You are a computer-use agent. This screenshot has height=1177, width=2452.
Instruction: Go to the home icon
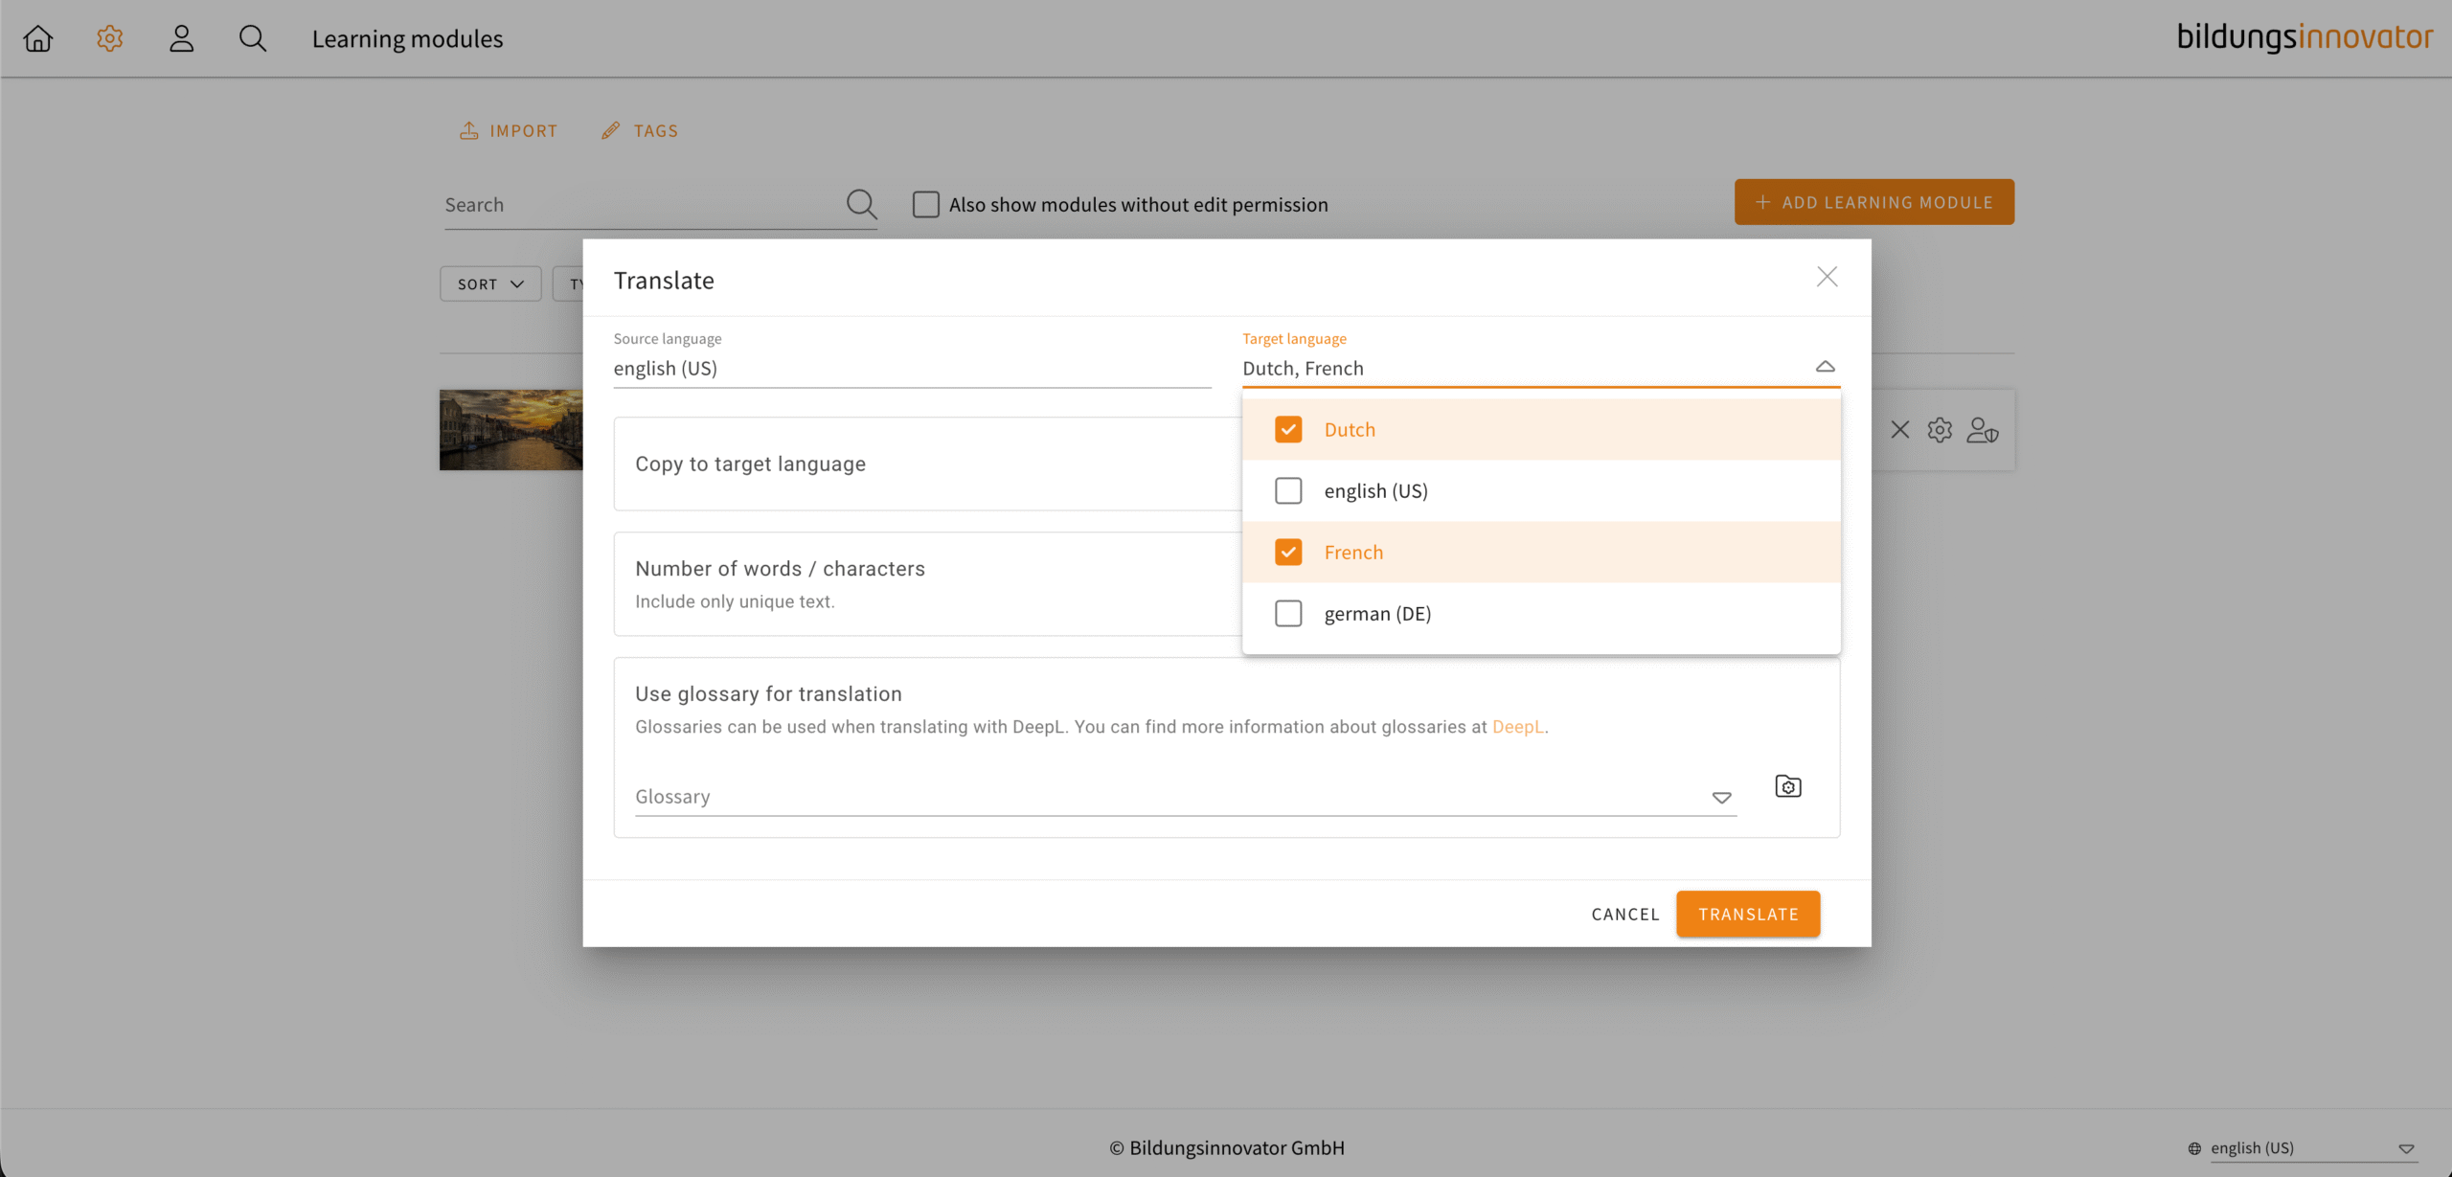click(x=38, y=38)
